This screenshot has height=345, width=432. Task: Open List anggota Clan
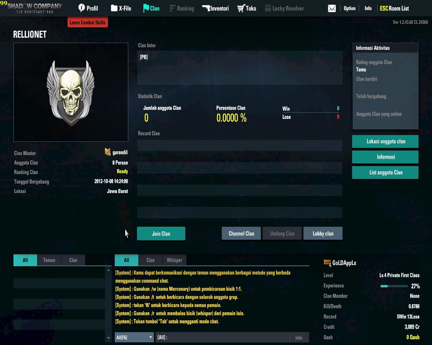pyautogui.click(x=385, y=172)
